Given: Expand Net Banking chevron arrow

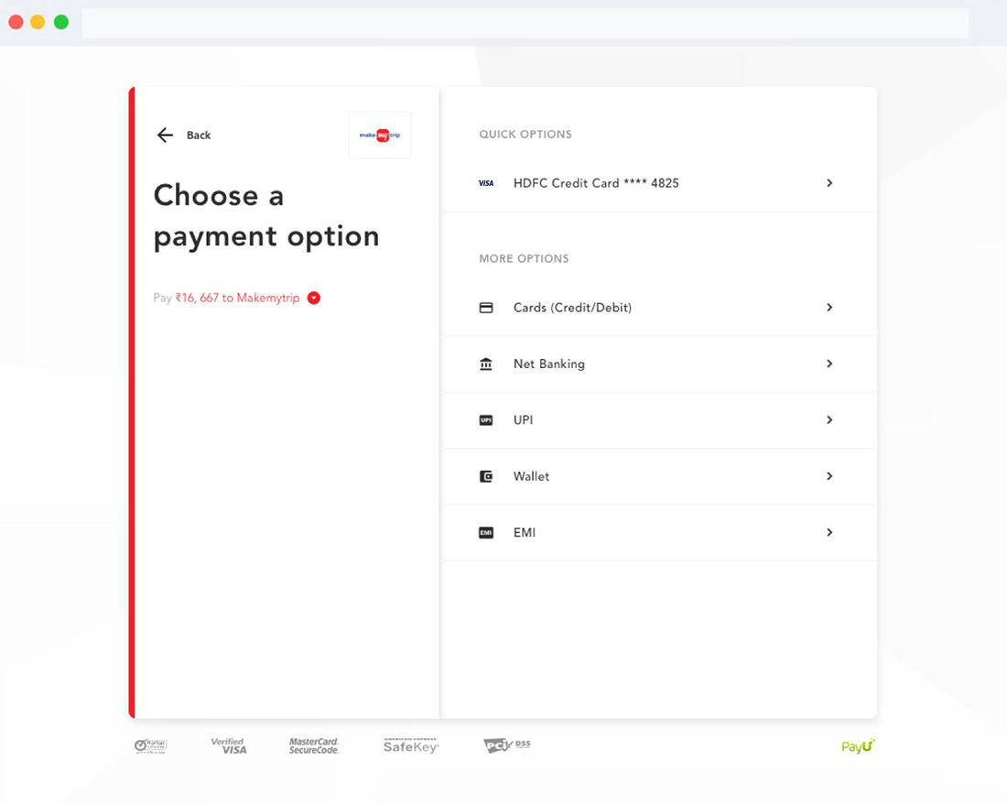Looking at the screenshot, I should pos(829,364).
